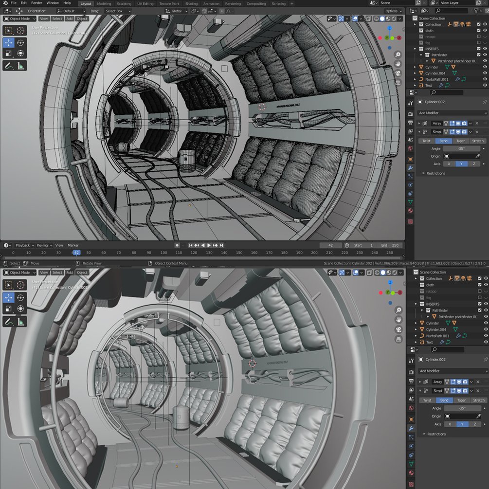Switch to the UV Editing workspace tab

tap(145, 4)
